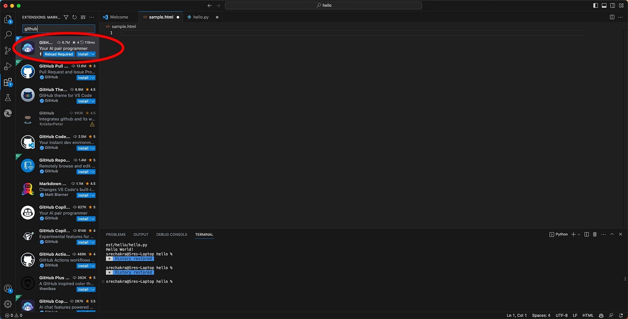This screenshot has height=319, width=628.
Task: Close the terminal panel
Action: 621,234
